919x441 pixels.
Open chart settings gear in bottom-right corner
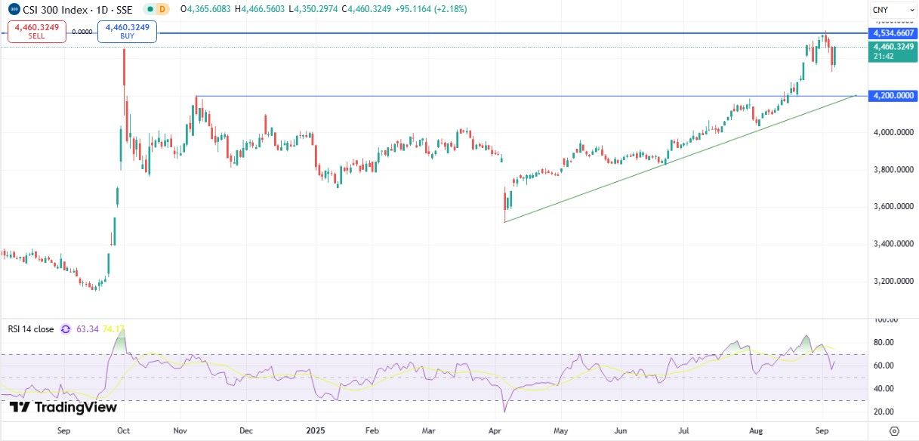[893, 430]
